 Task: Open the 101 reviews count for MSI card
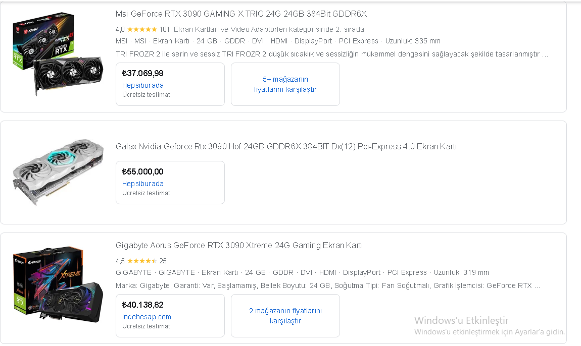click(x=165, y=29)
